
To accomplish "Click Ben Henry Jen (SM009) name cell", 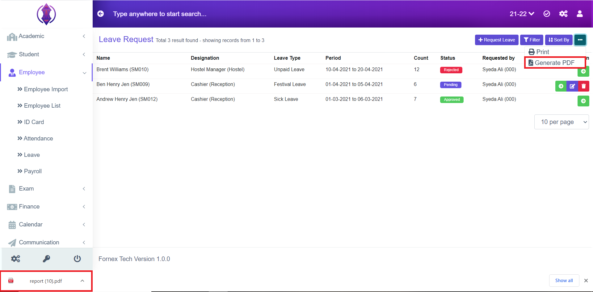I will (123, 84).
